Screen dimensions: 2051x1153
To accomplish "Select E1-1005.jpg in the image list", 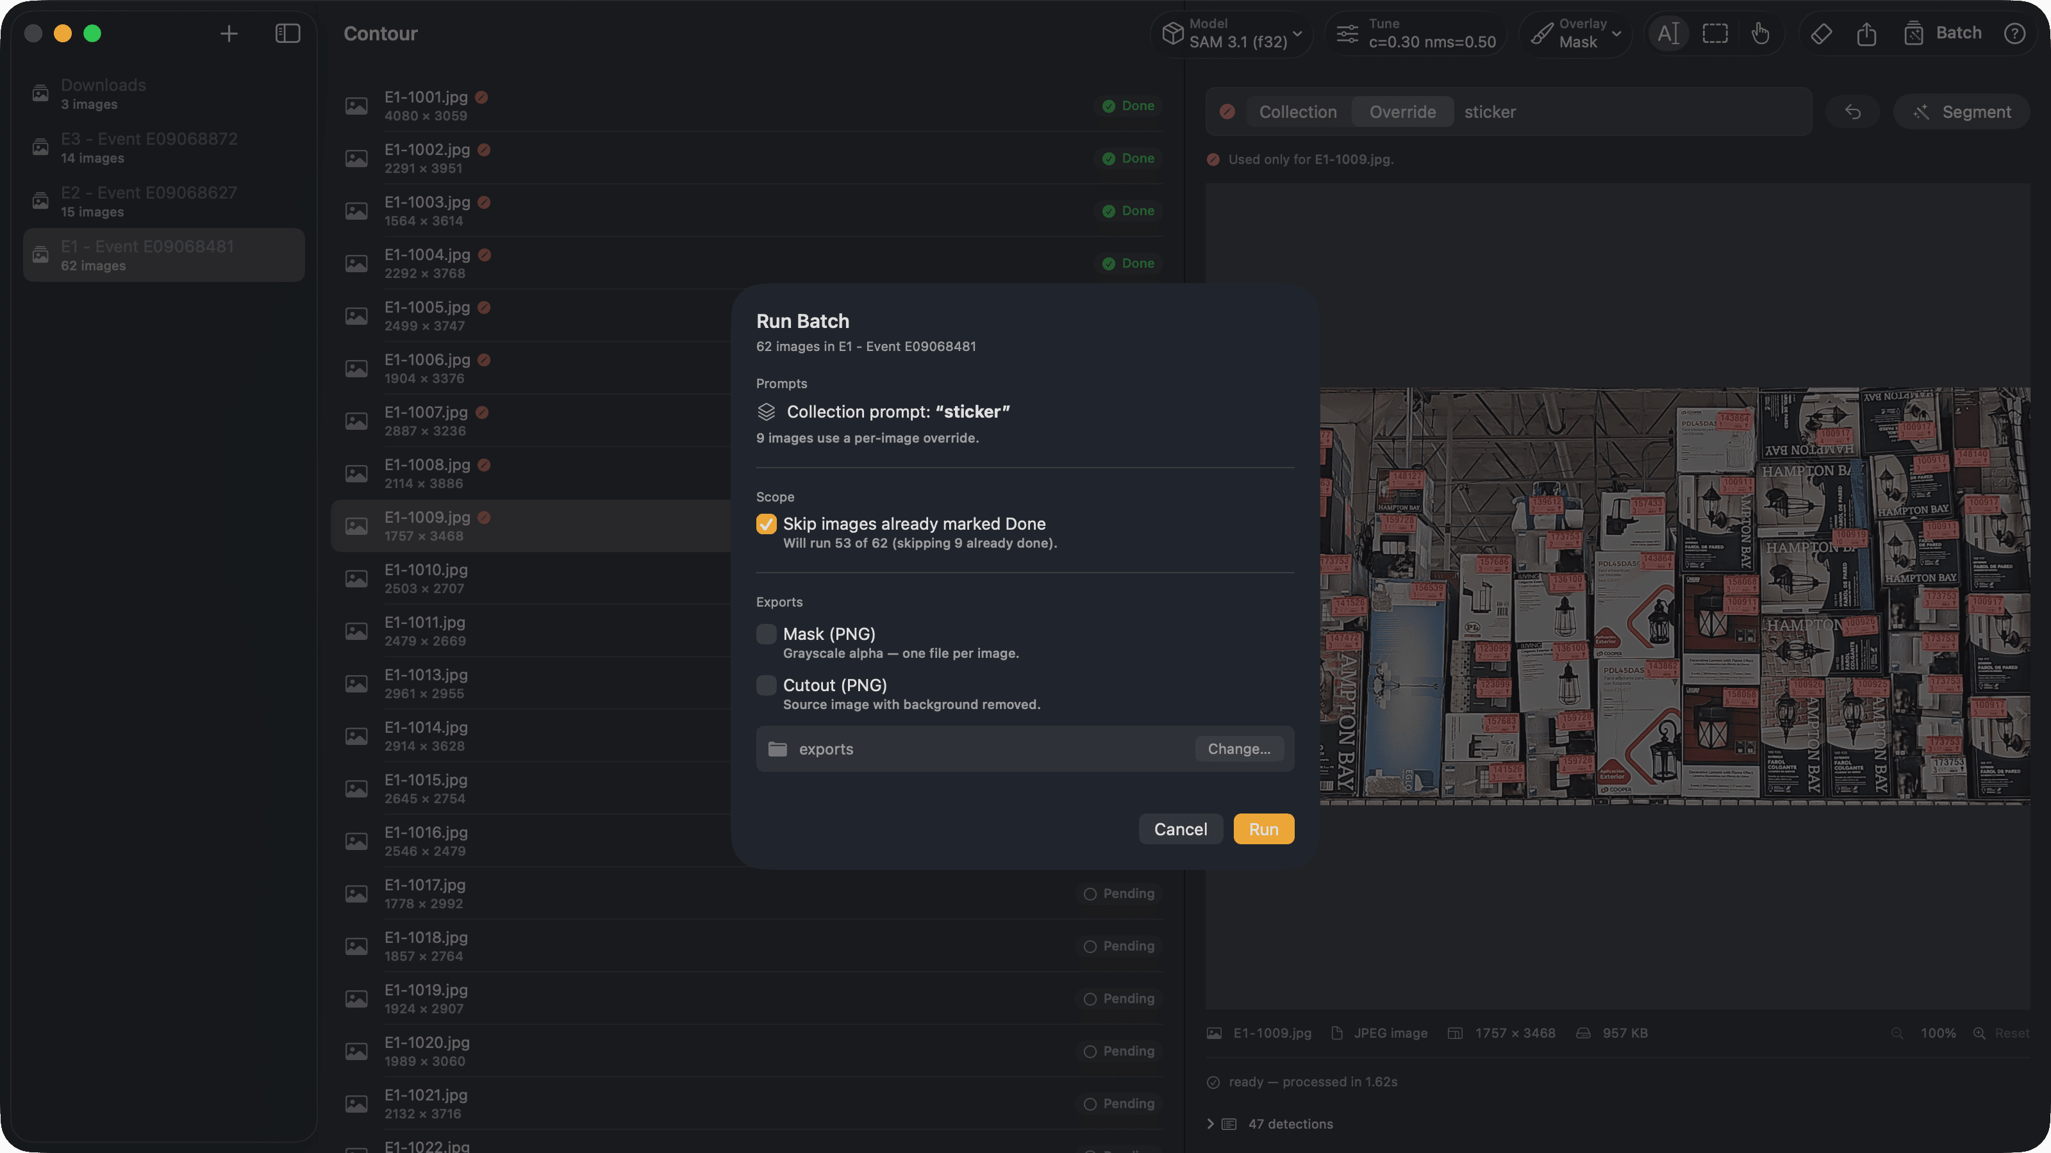I will (x=531, y=316).
